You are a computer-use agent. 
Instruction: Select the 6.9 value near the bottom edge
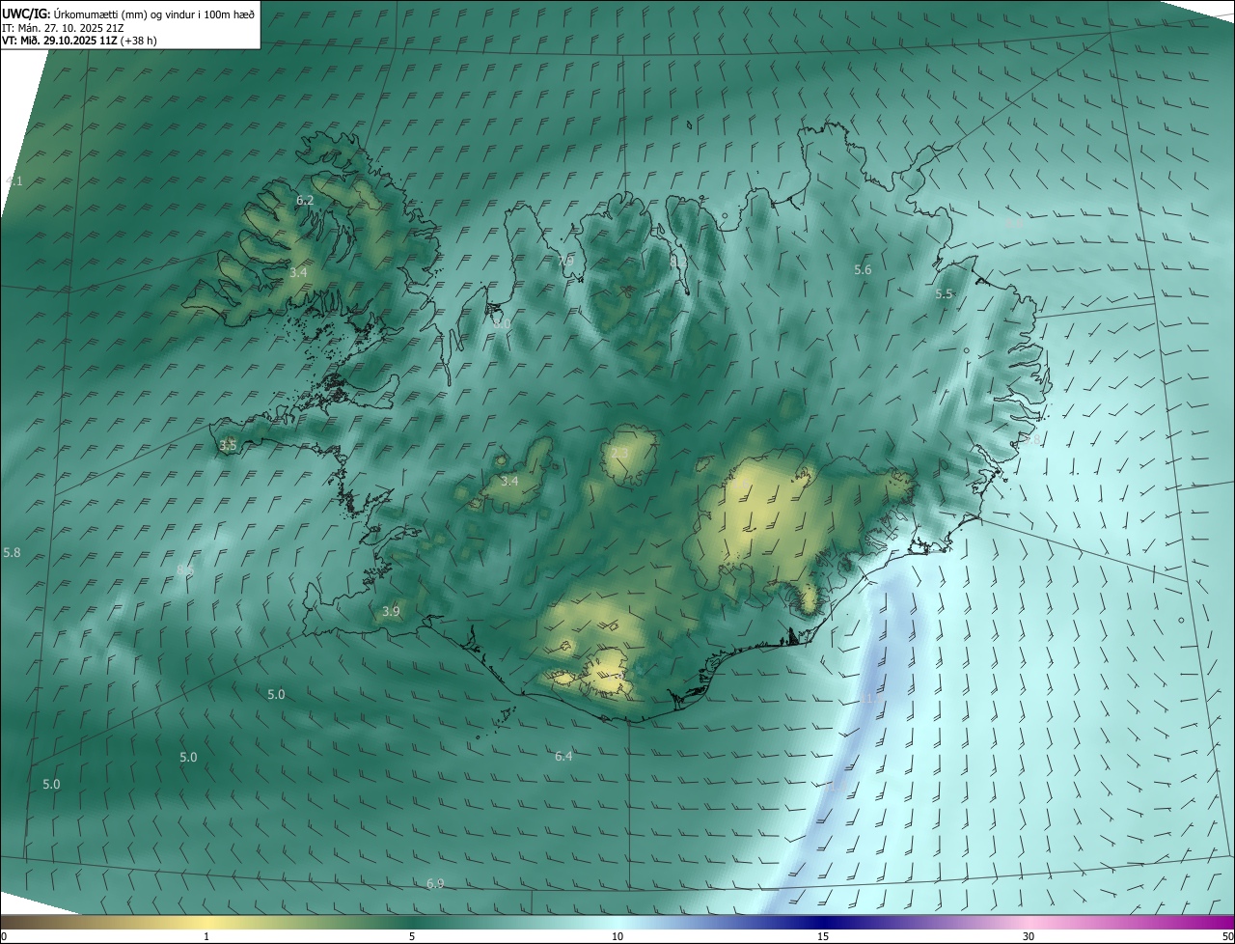[435, 884]
